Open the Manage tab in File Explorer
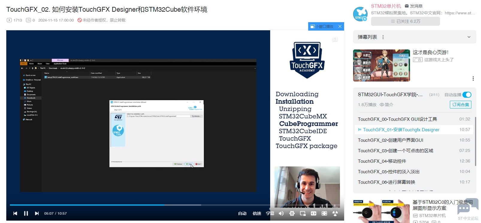Screen dimensions: 481x223 pos(60,60)
